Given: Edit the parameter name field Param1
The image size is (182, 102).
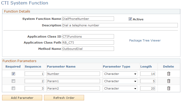Looking at the screenshot, I should [73, 81].
